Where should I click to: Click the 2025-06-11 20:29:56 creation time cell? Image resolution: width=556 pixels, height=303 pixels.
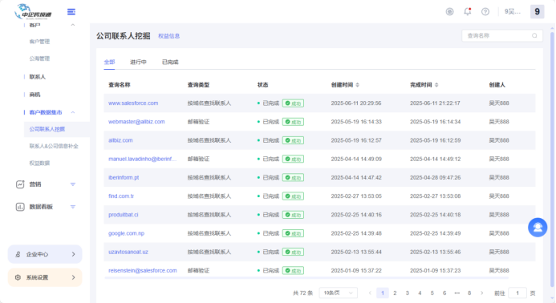coord(356,103)
